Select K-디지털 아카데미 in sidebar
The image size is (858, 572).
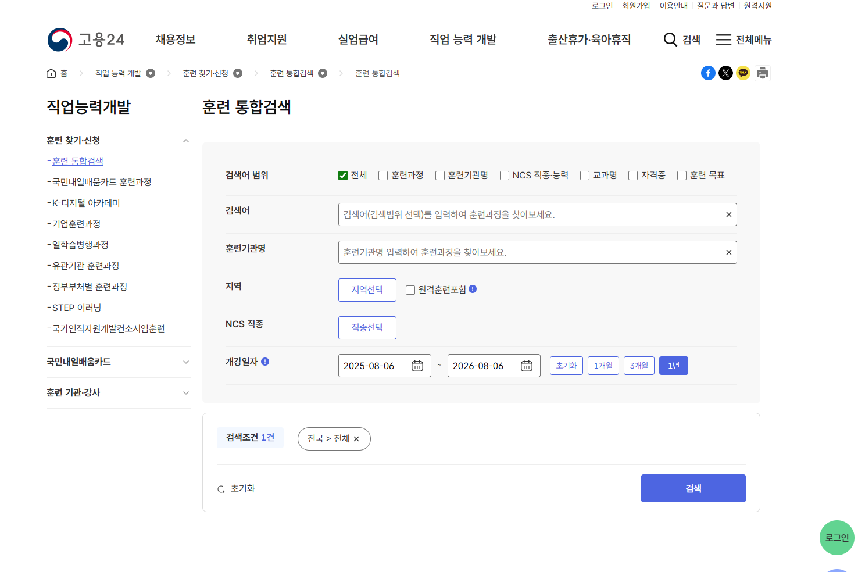click(86, 203)
